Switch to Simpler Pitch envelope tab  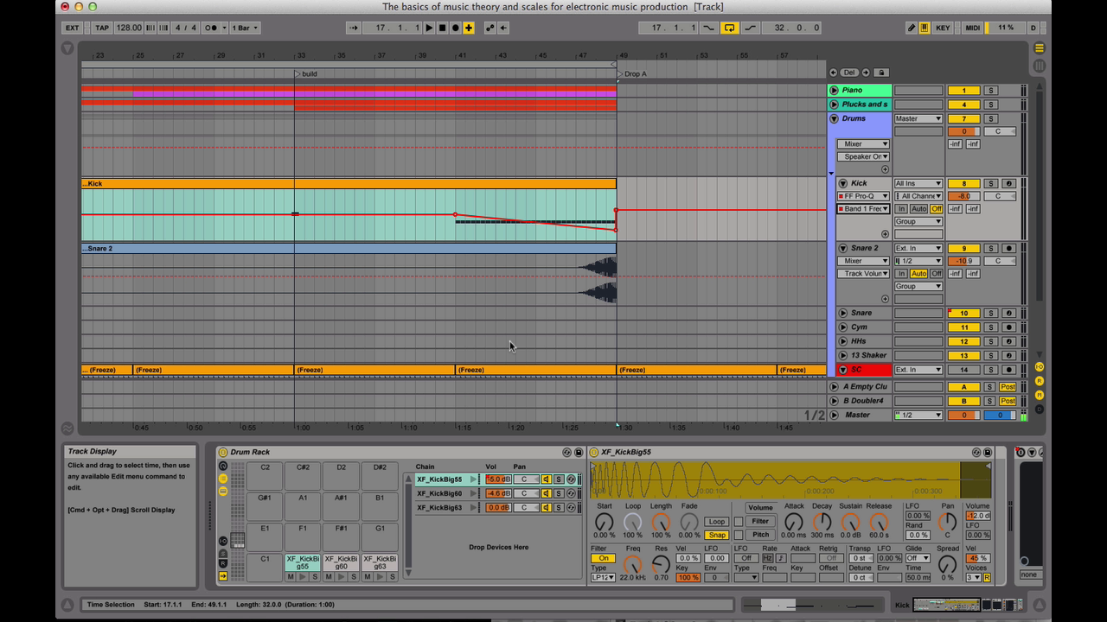tap(760, 534)
